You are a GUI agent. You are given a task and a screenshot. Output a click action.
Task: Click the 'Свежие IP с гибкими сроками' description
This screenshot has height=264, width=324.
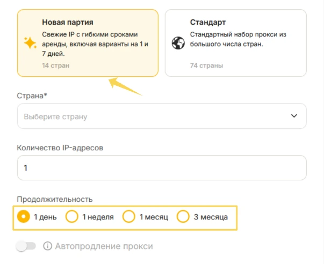click(95, 44)
